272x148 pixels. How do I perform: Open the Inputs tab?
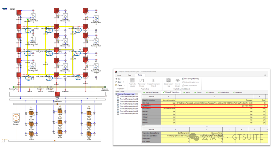point(187,92)
